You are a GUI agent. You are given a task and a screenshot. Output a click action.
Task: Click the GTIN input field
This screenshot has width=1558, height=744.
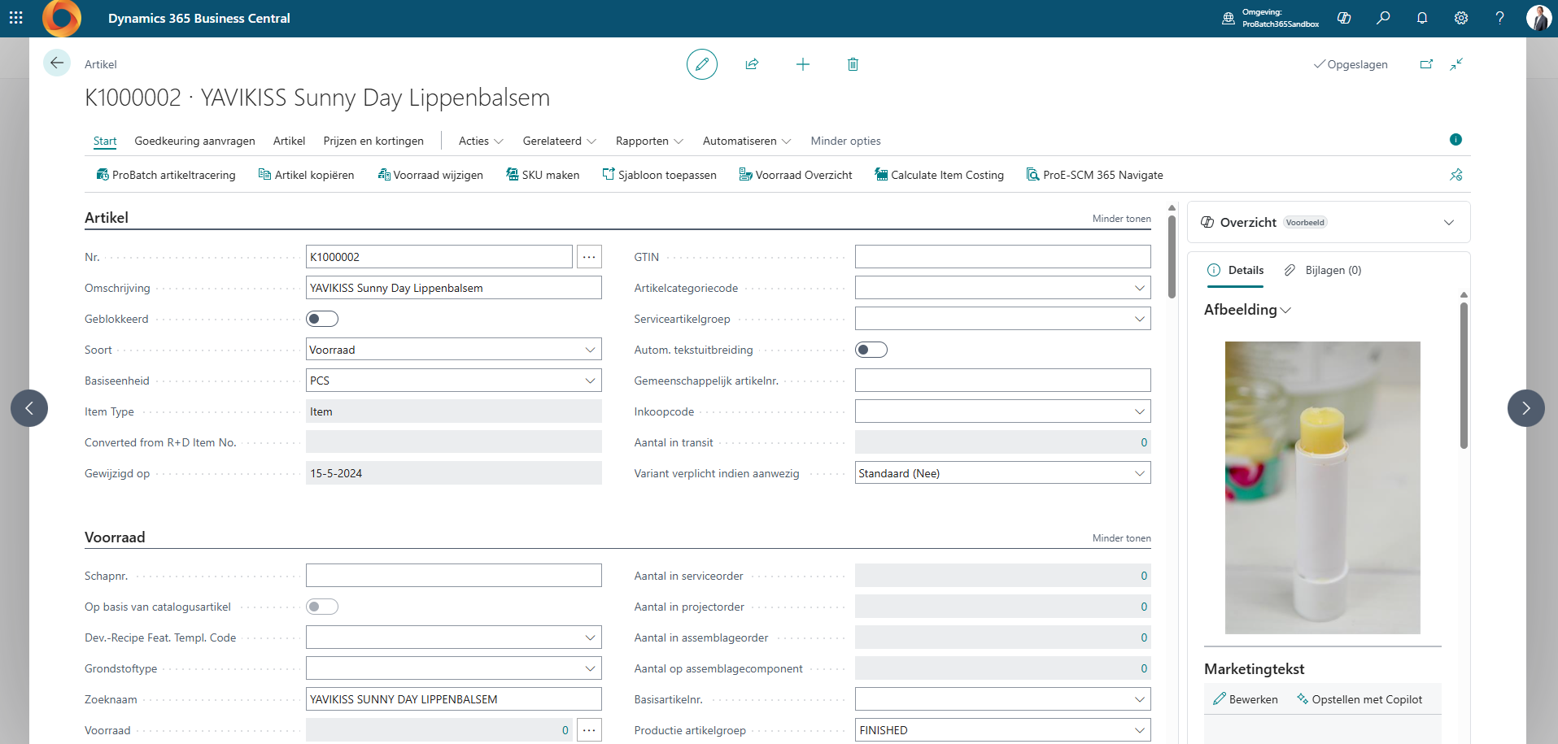click(1003, 257)
